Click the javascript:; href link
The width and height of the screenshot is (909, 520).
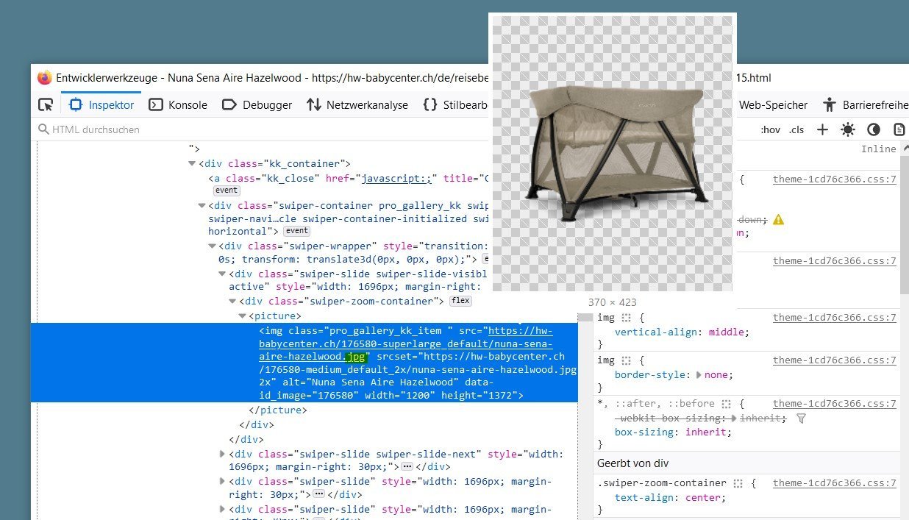pos(397,178)
